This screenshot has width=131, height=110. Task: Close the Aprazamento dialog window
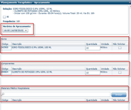(130, 2)
